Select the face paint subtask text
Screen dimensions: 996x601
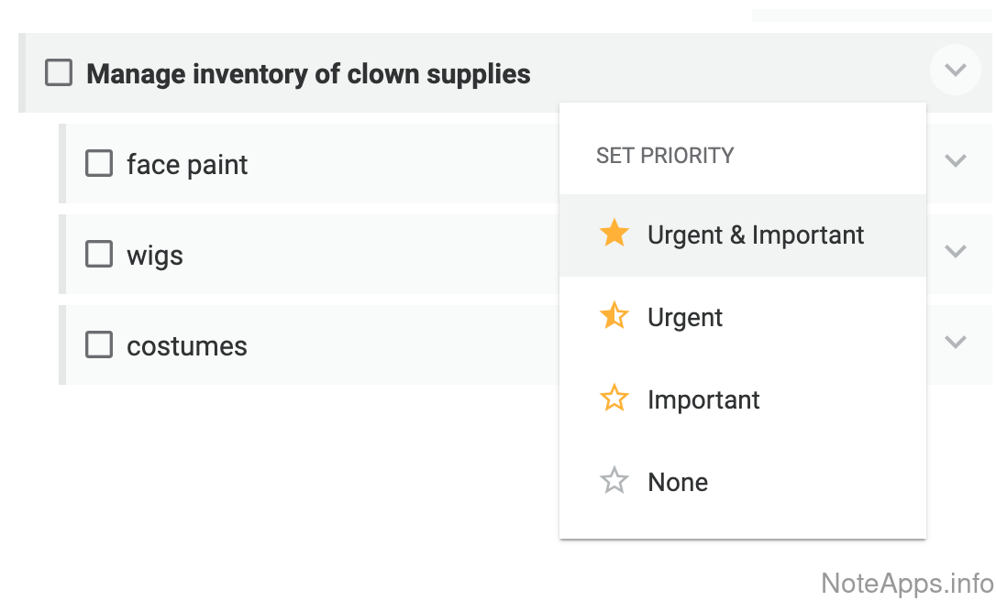point(187,165)
